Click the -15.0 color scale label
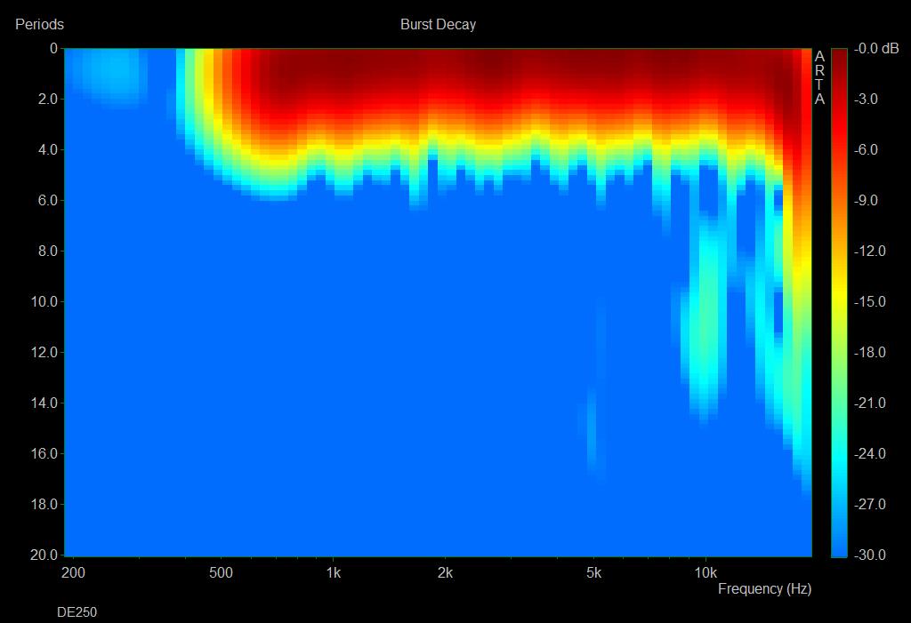This screenshot has width=911, height=623. (x=869, y=302)
